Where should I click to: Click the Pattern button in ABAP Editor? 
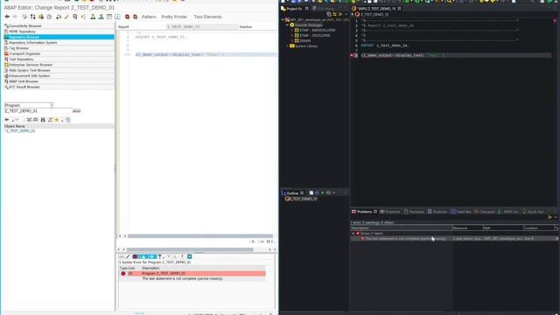[149, 17]
